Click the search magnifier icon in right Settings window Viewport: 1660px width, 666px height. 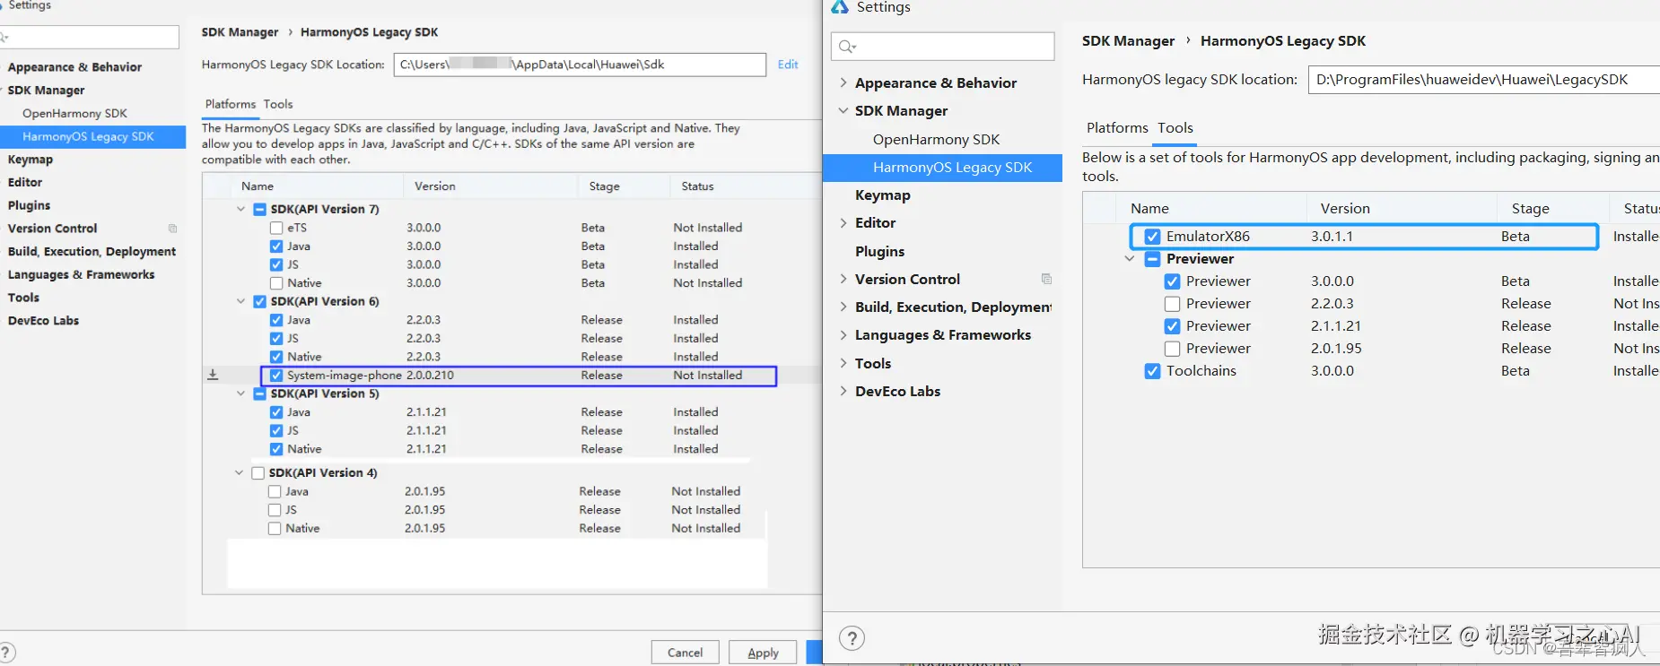(847, 47)
